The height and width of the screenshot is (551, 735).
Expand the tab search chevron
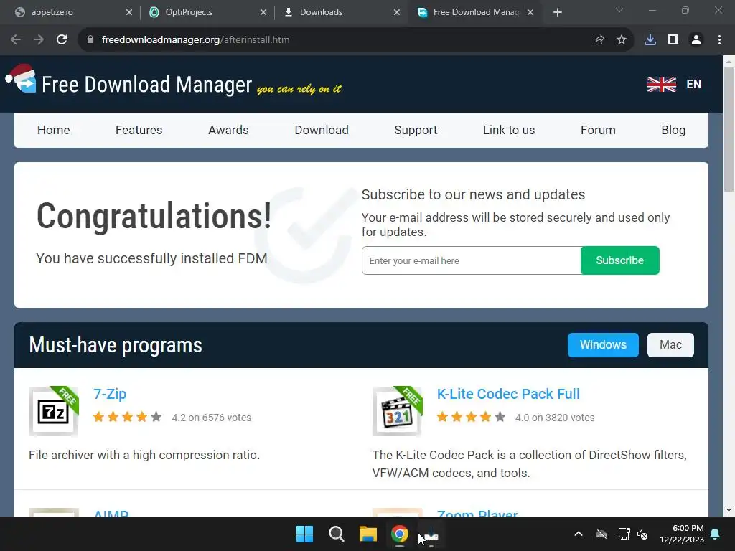(x=619, y=10)
